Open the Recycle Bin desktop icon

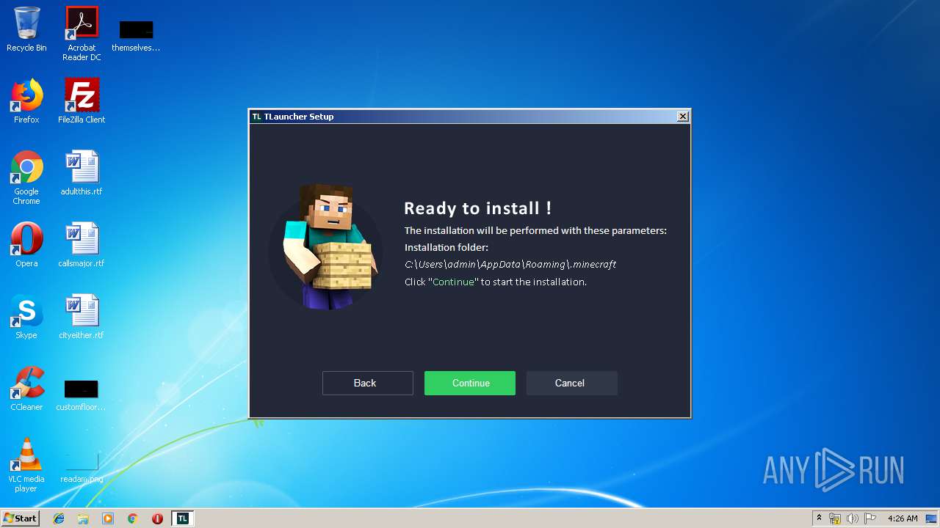[x=26, y=29]
